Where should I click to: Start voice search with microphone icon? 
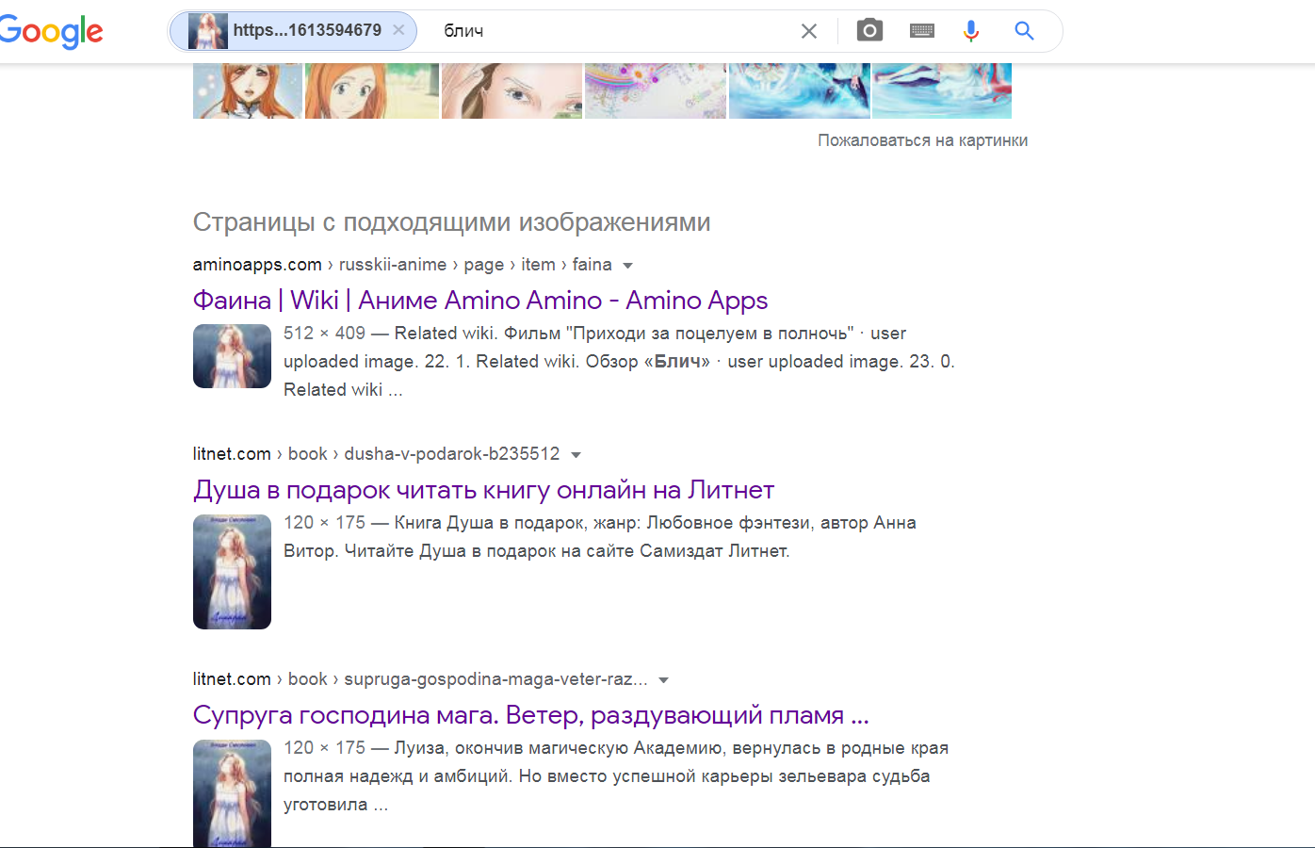tap(970, 31)
